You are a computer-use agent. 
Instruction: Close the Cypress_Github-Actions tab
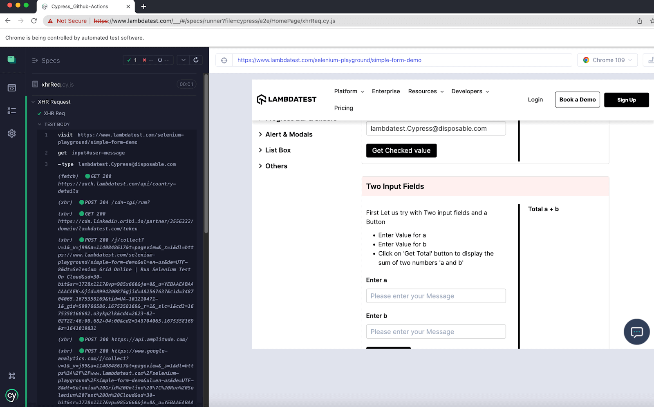pyautogui.click(x=128, y=7)
